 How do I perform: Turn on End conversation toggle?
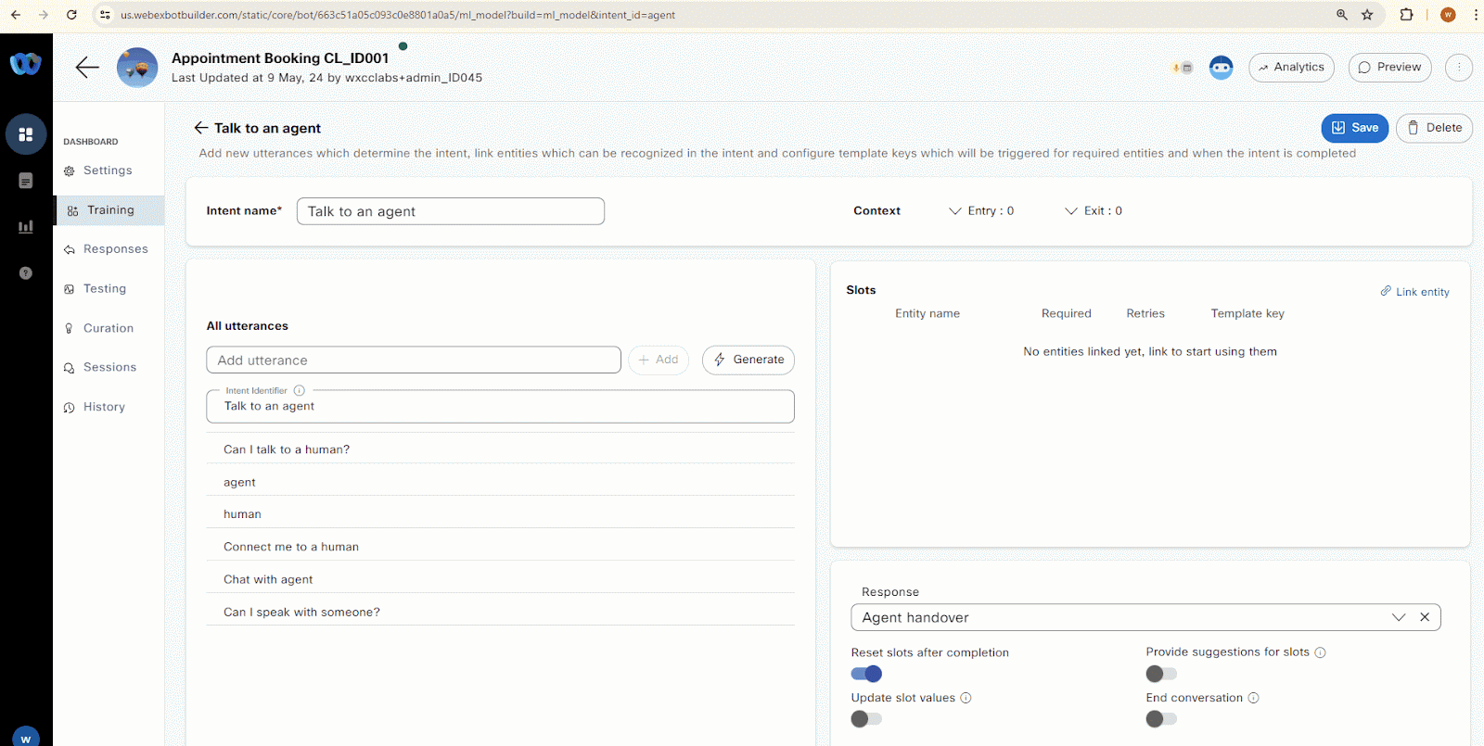[x=1160, y=719]
